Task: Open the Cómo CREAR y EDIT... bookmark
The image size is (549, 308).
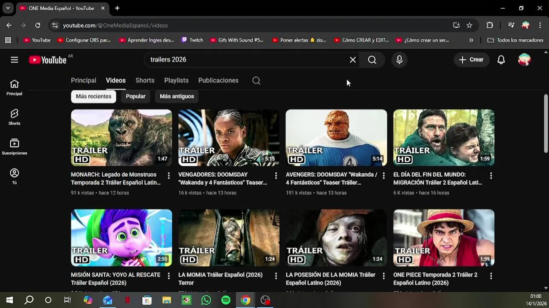Action: pos(361,40)
